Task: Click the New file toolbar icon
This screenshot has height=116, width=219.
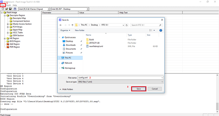Action: tap(3, 9)
